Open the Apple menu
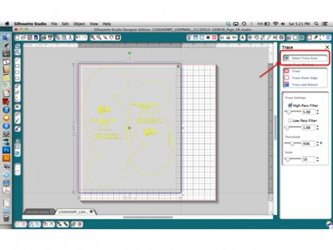The height and width of the screenshot is (250, 333). 7,23
